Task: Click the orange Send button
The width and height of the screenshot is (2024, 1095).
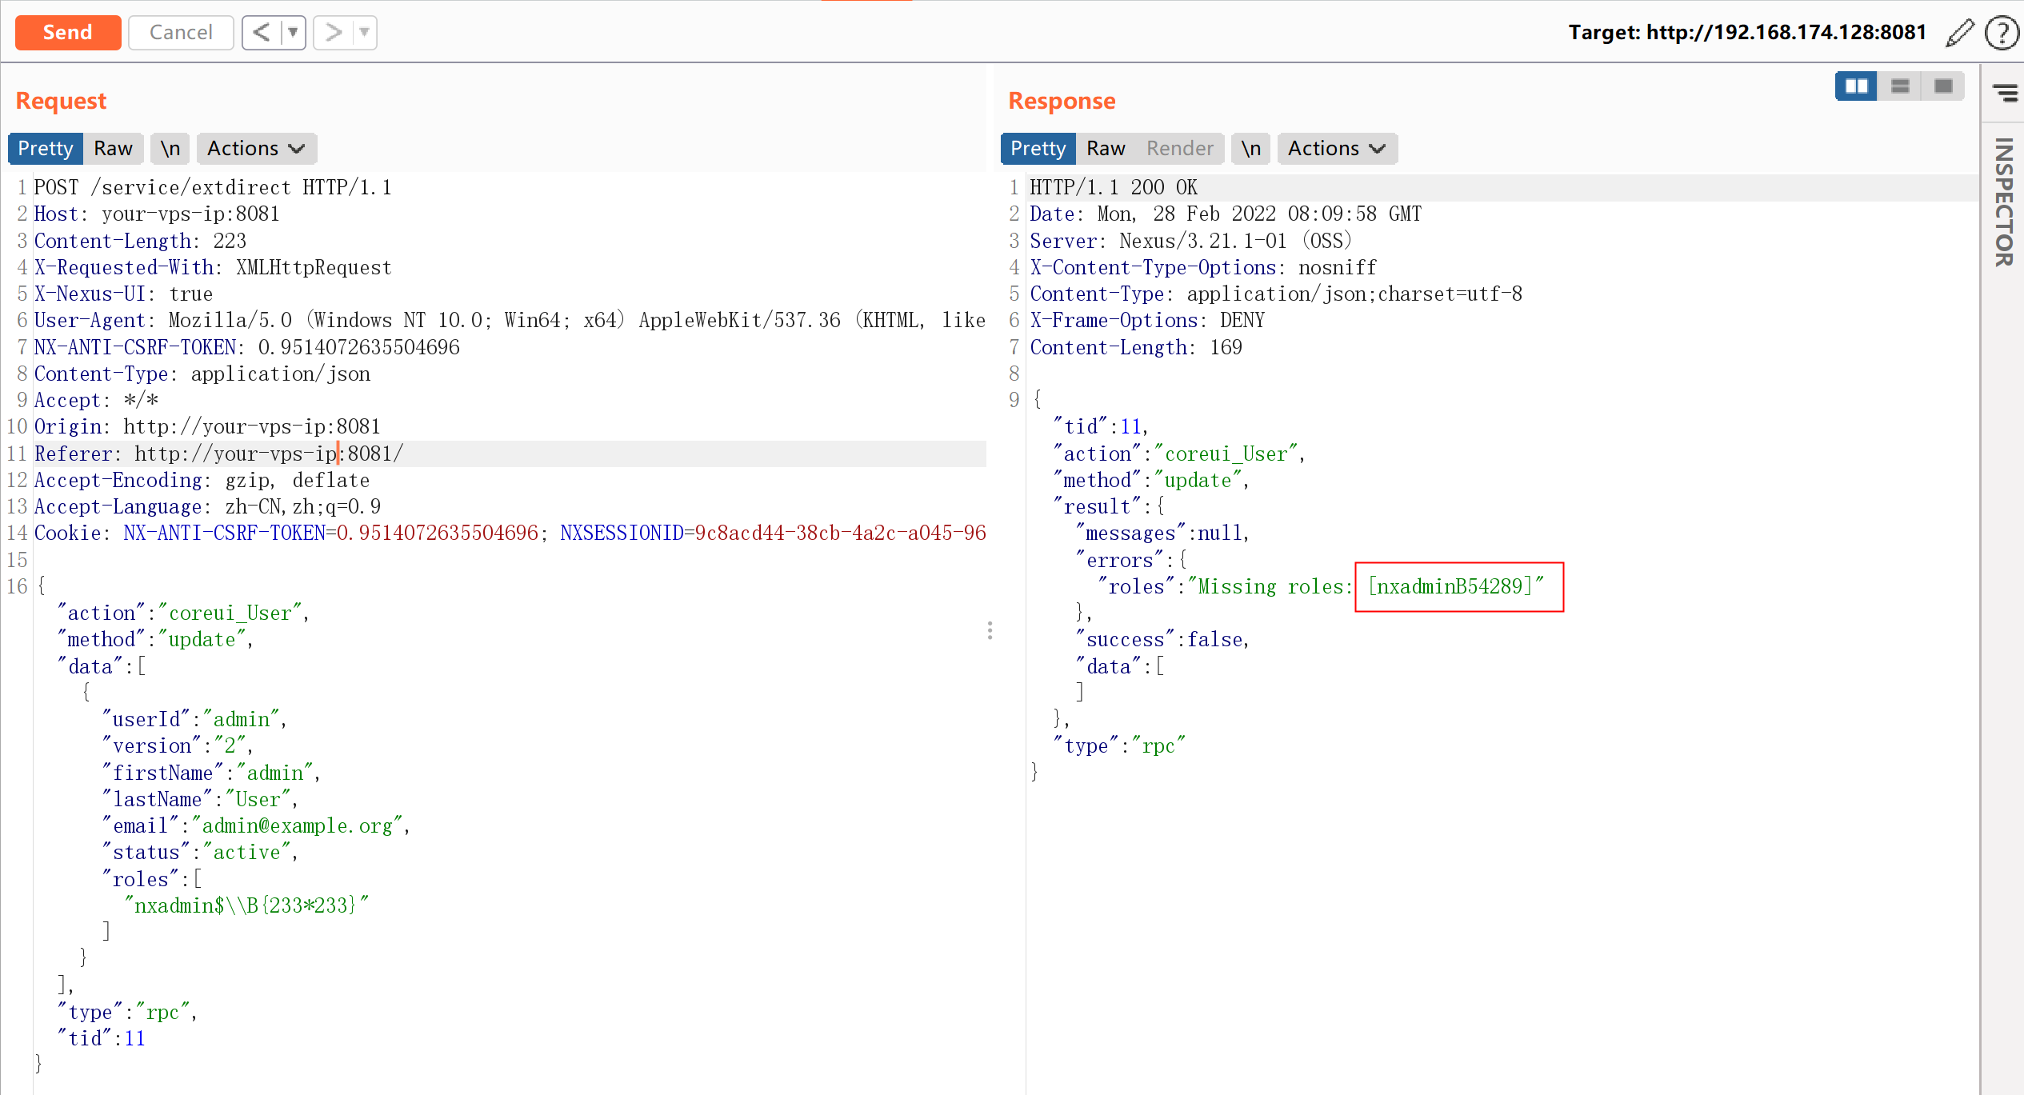Action: 68,33
